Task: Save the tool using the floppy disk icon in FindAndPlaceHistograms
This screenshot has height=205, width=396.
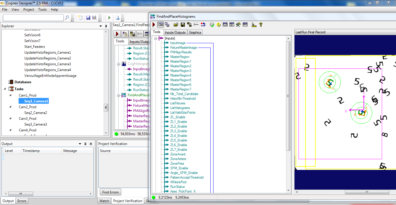Action: tap(183, 25)
